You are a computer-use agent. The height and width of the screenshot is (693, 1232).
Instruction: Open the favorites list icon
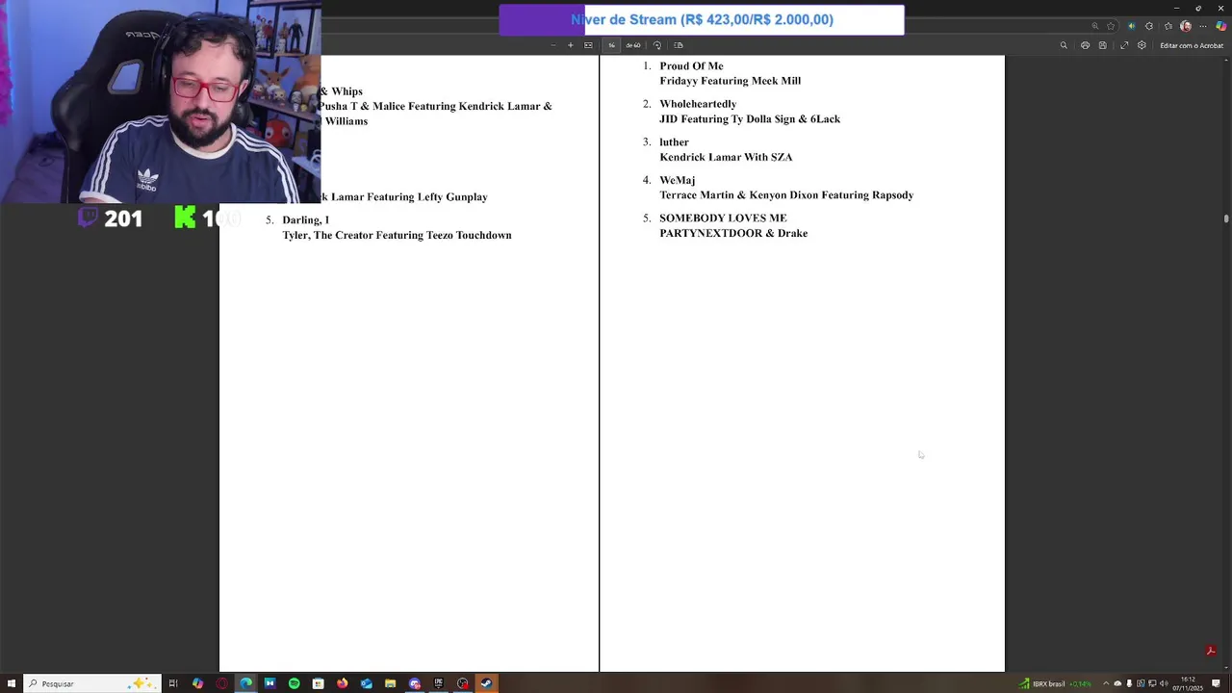click(x=1168, y=26)
